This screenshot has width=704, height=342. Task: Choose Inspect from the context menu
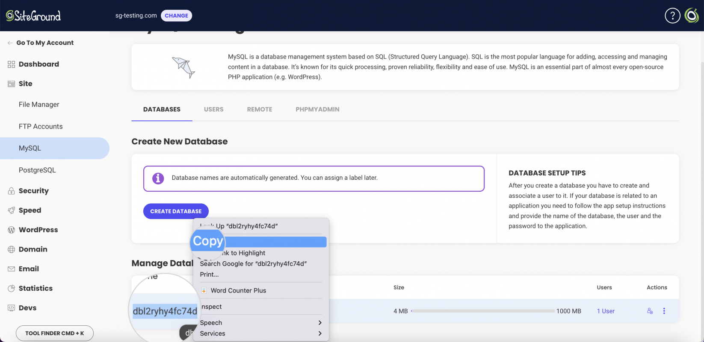(x=261, y=307)
